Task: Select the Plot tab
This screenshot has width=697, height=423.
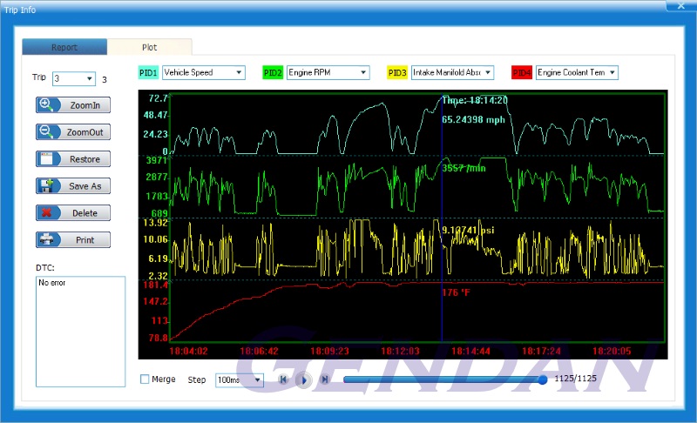Action: coord(150,47)
